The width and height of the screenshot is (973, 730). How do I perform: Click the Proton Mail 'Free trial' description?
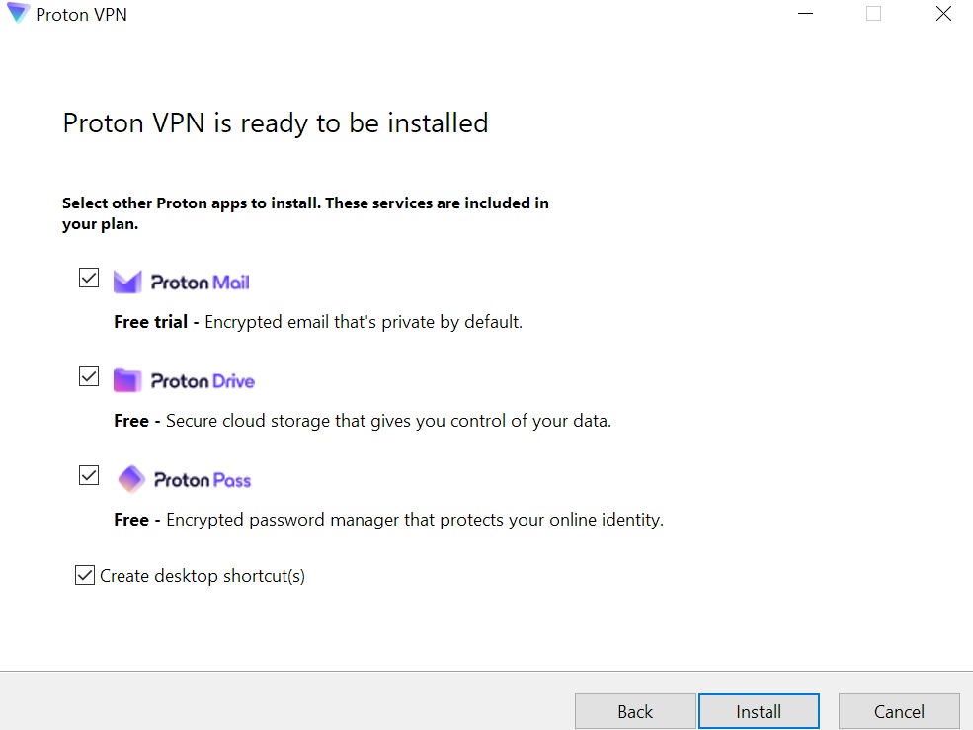(318, 322)
